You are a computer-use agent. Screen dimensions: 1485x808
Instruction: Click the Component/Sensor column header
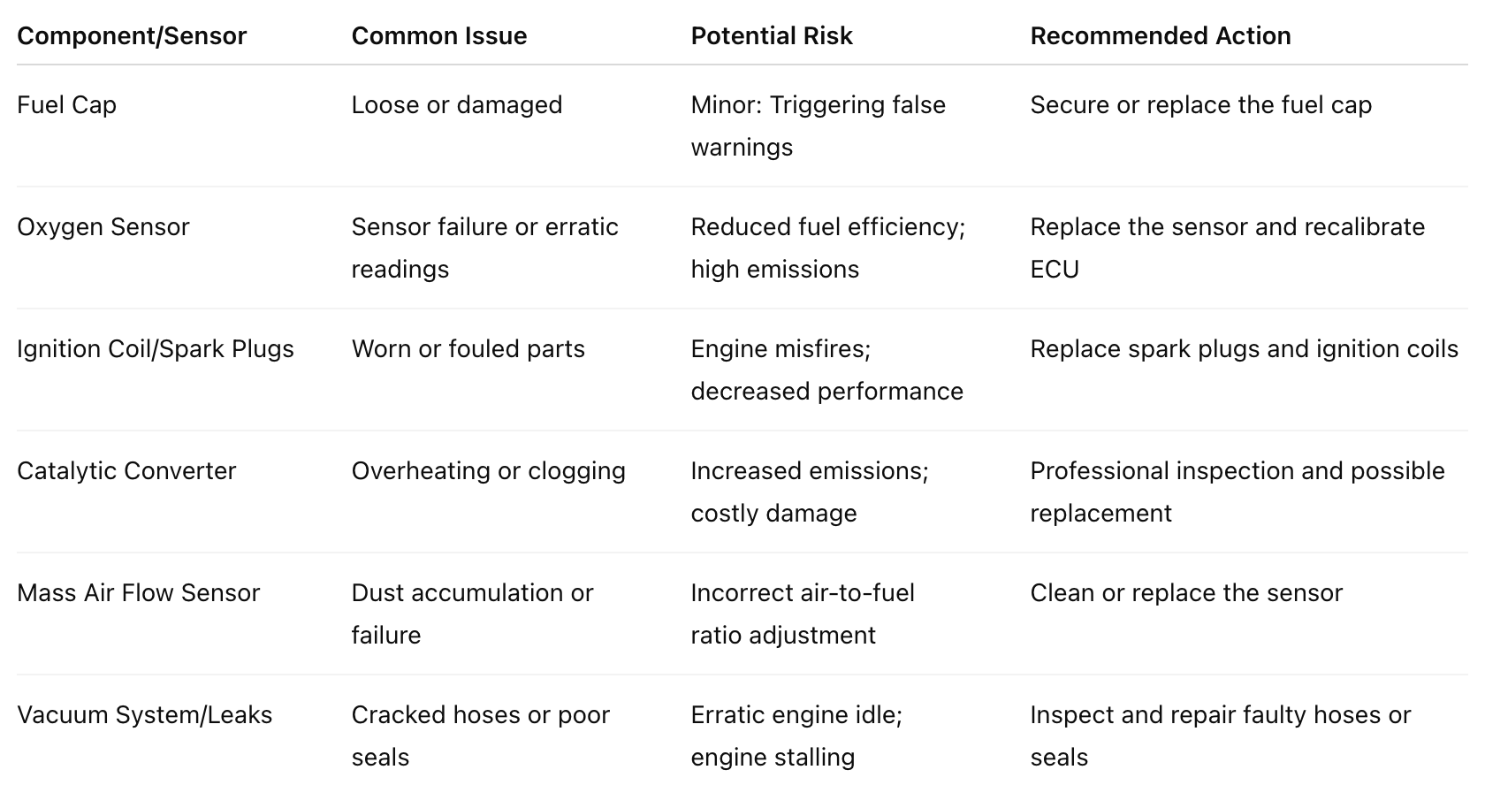pyautogui.click(x=132, y=36)
